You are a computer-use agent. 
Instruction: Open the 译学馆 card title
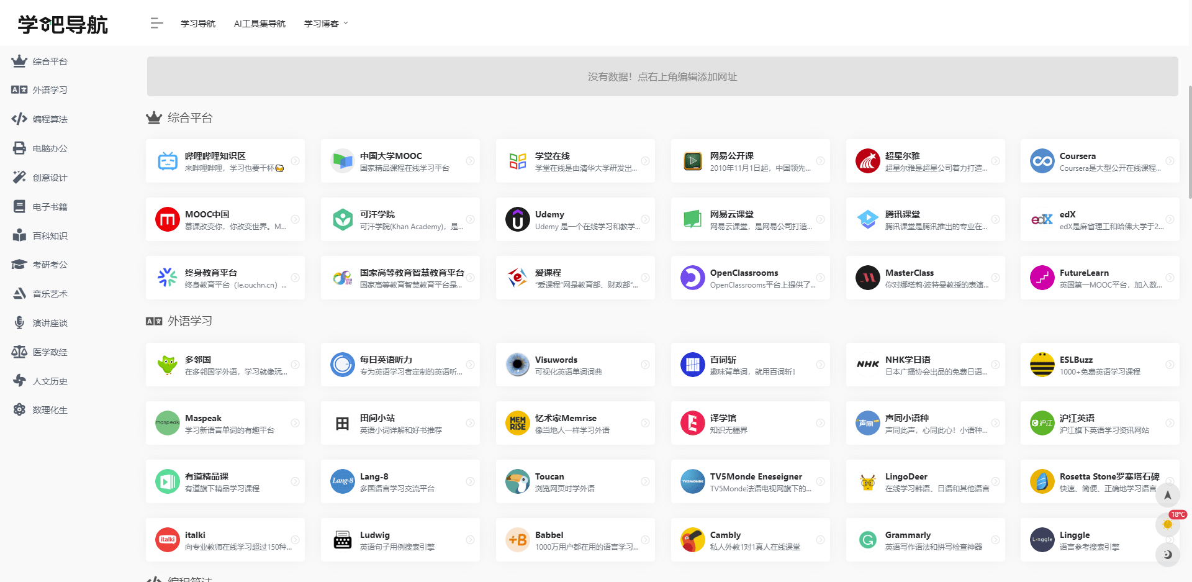pos(723,418)
